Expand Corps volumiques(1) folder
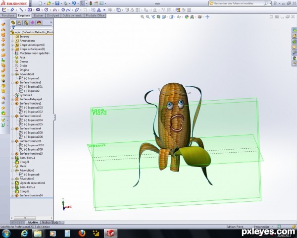This screenshot has width=297, height=238. [x=12, y=45]
